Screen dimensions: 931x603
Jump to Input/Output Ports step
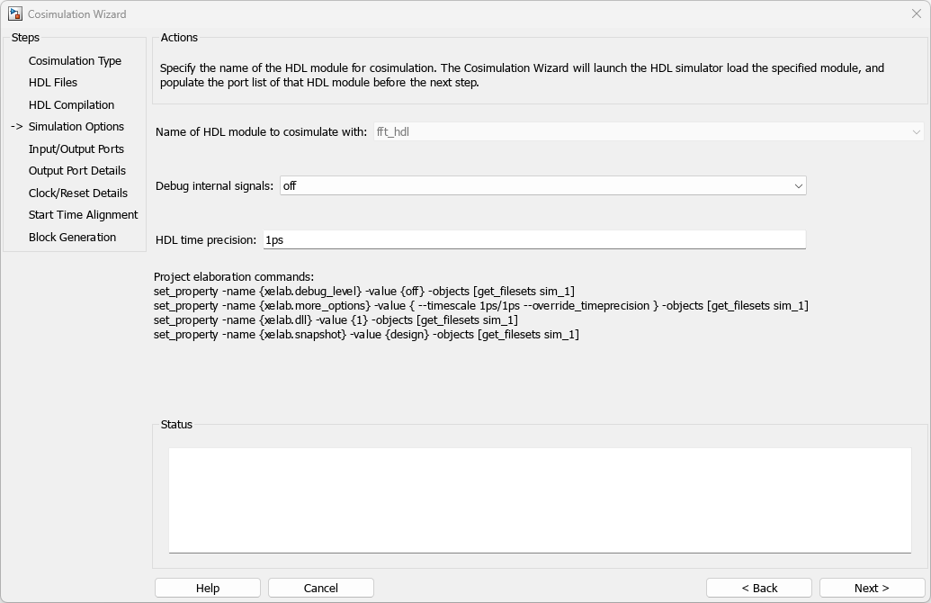76,149
